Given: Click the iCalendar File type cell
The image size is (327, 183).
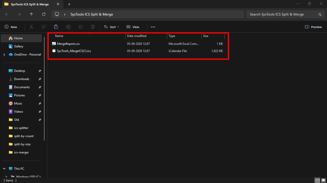Looking at the screenshot, I should [x=178, y=51].
